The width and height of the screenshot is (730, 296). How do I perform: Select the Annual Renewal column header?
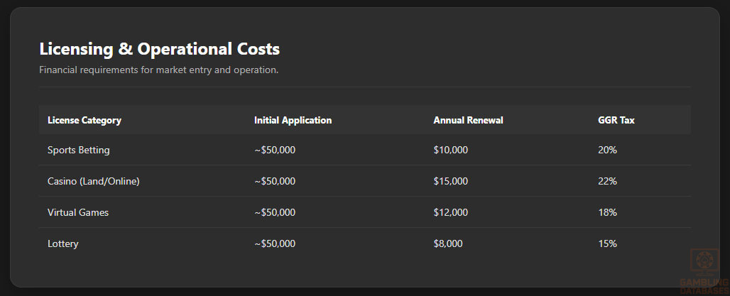click(x=468, y=120)
